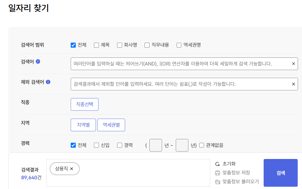Click the 89,640건 result count
The image size is (302, 189).
point(31,178)
